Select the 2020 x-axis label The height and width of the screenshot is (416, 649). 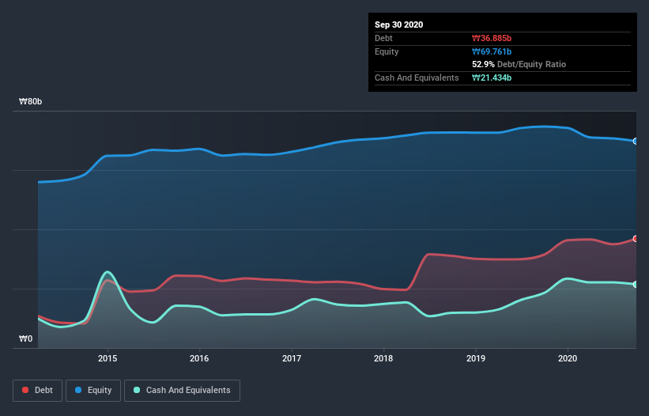568,358
